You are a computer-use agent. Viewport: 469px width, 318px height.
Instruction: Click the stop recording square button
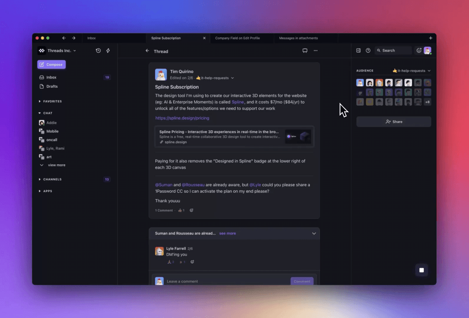[421, 270]
